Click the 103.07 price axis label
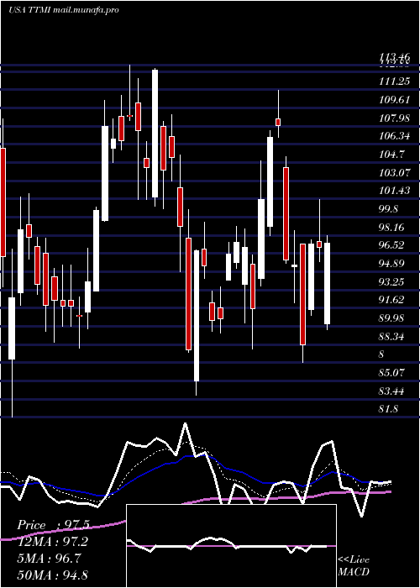Image resolution: width=420 pixels, height=588 pixels. point(395,172)
